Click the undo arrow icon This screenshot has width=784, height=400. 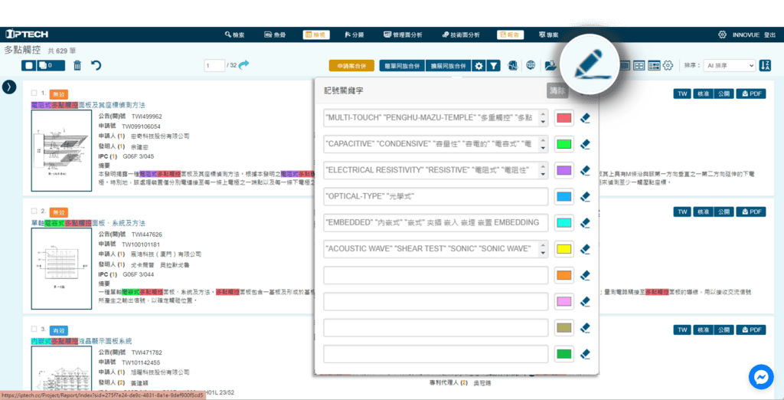tap(96, 66)
